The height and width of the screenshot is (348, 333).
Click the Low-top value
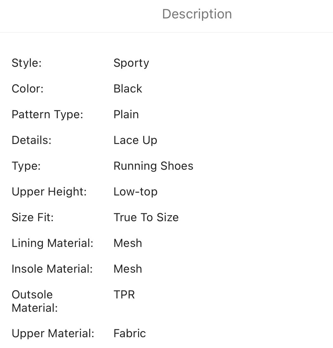(136, 192)
